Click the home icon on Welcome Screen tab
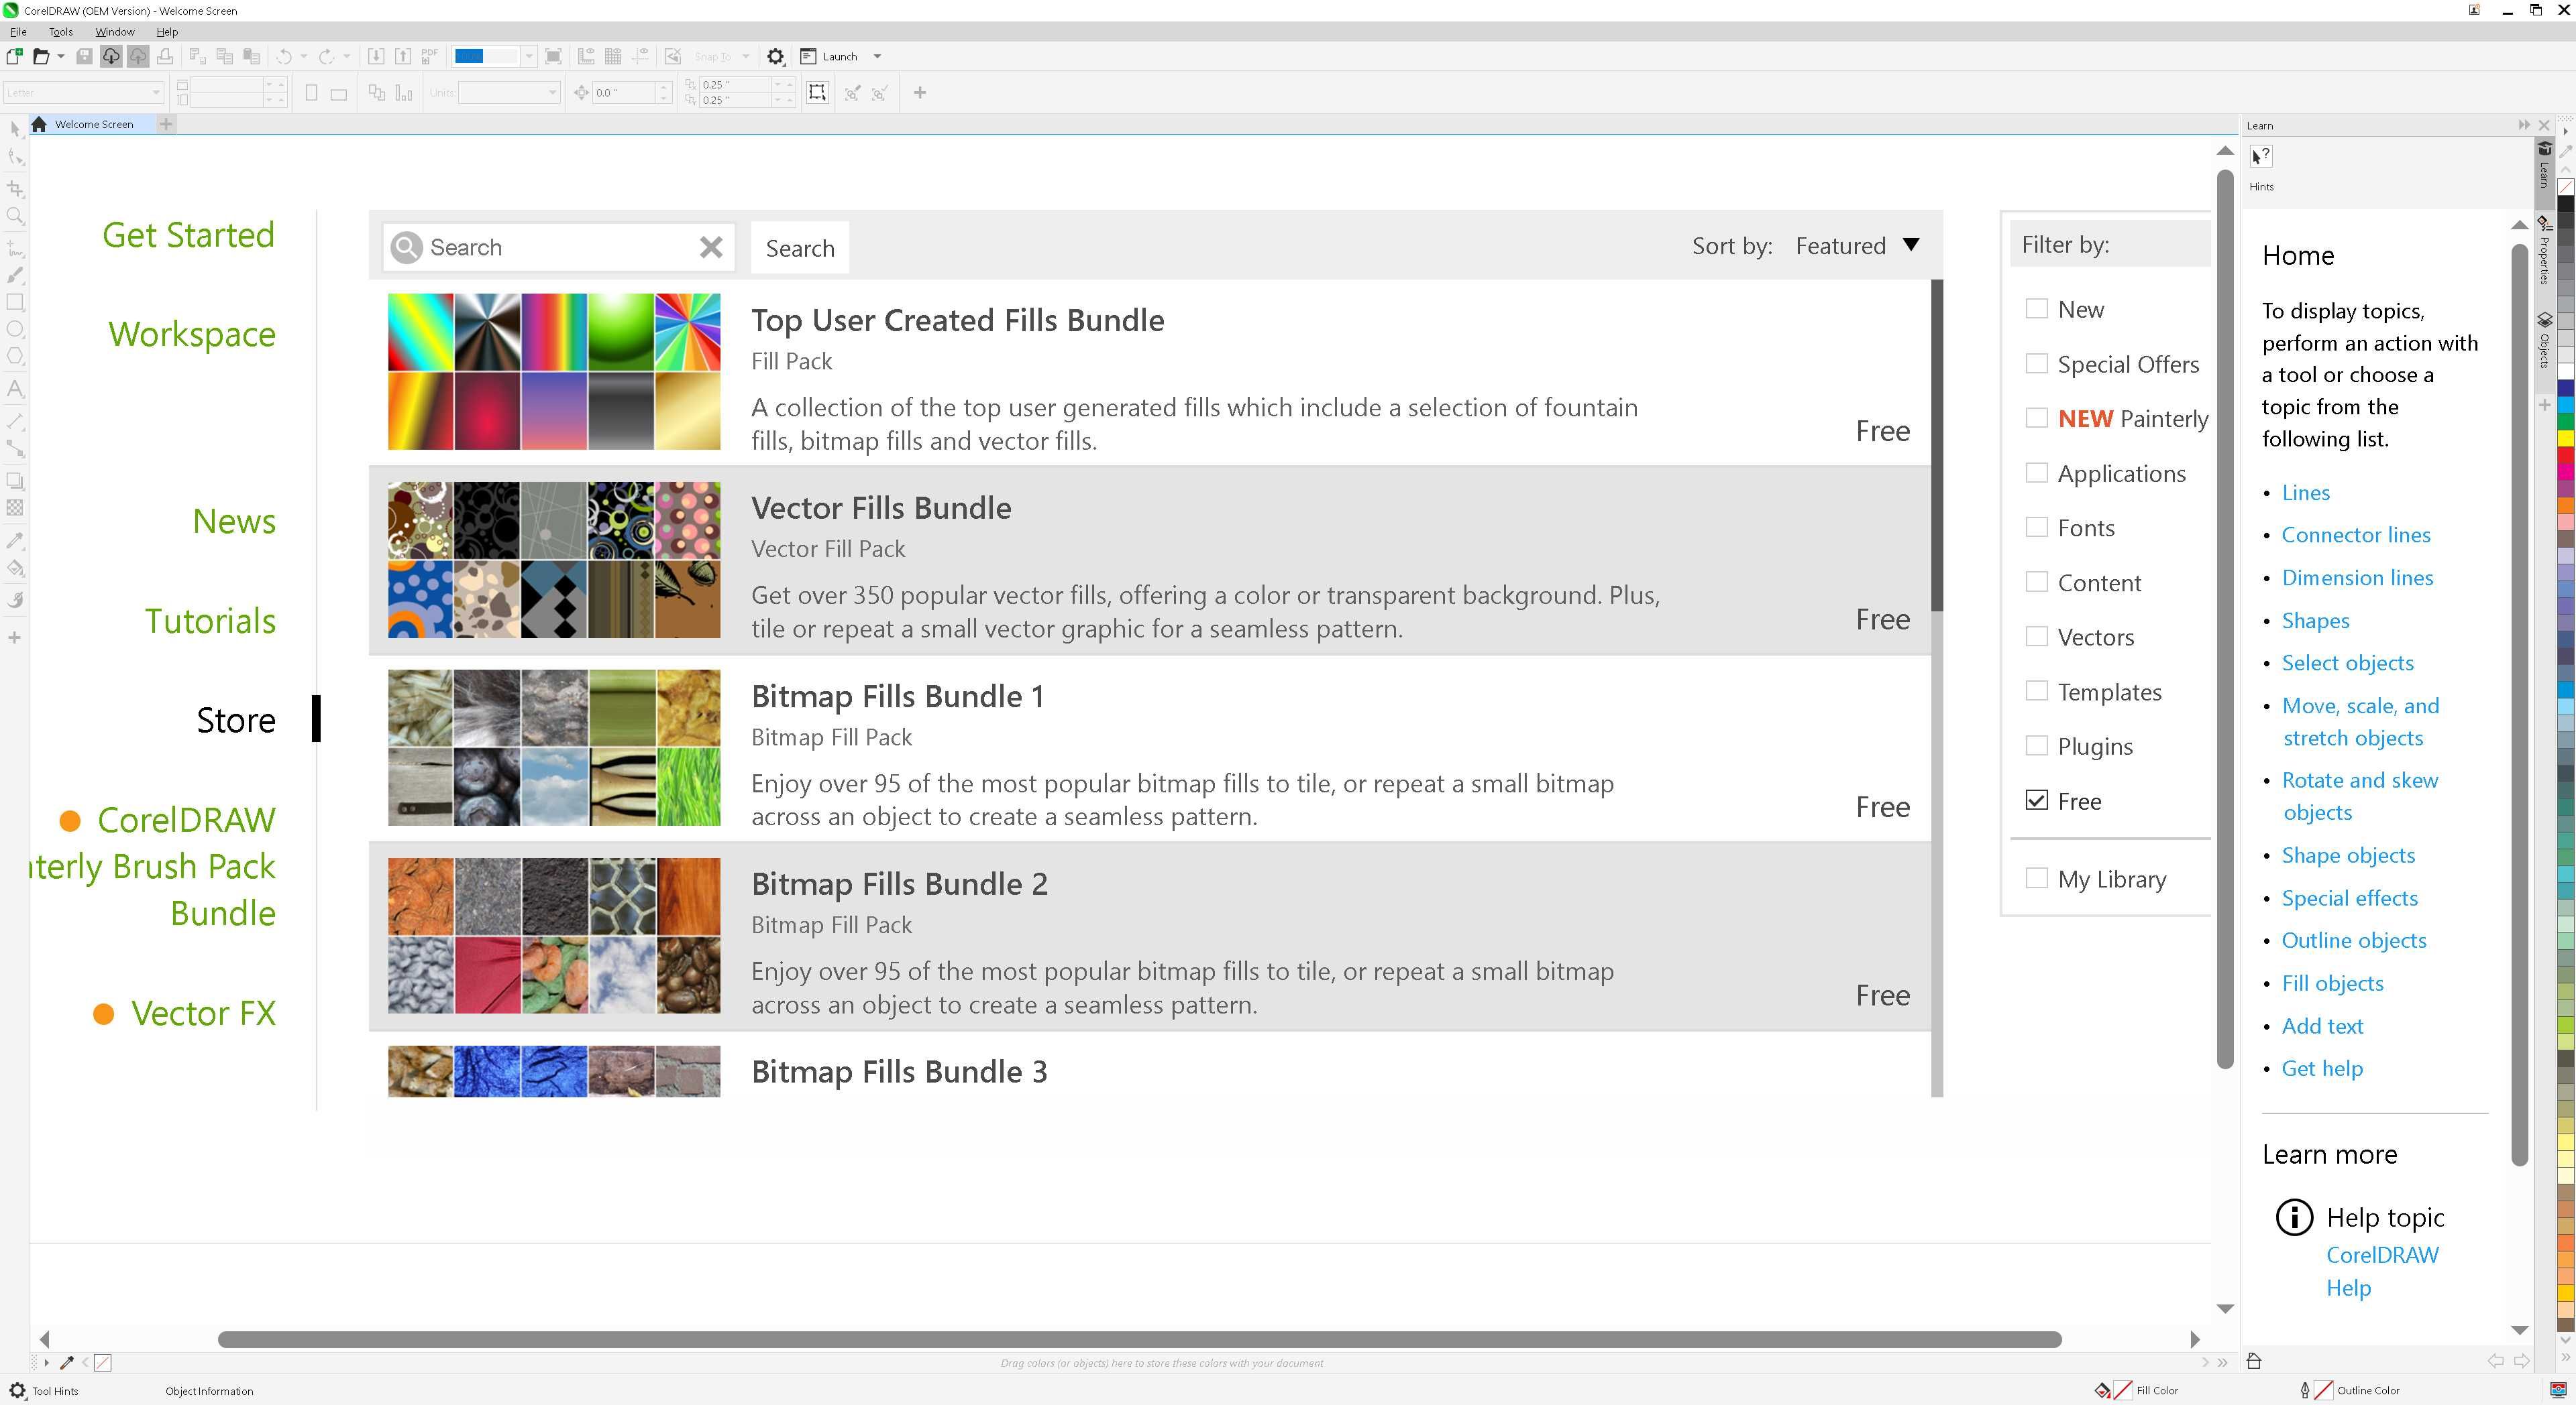This screenshot has width=2576, height=1405. click(x=39, y=124)
